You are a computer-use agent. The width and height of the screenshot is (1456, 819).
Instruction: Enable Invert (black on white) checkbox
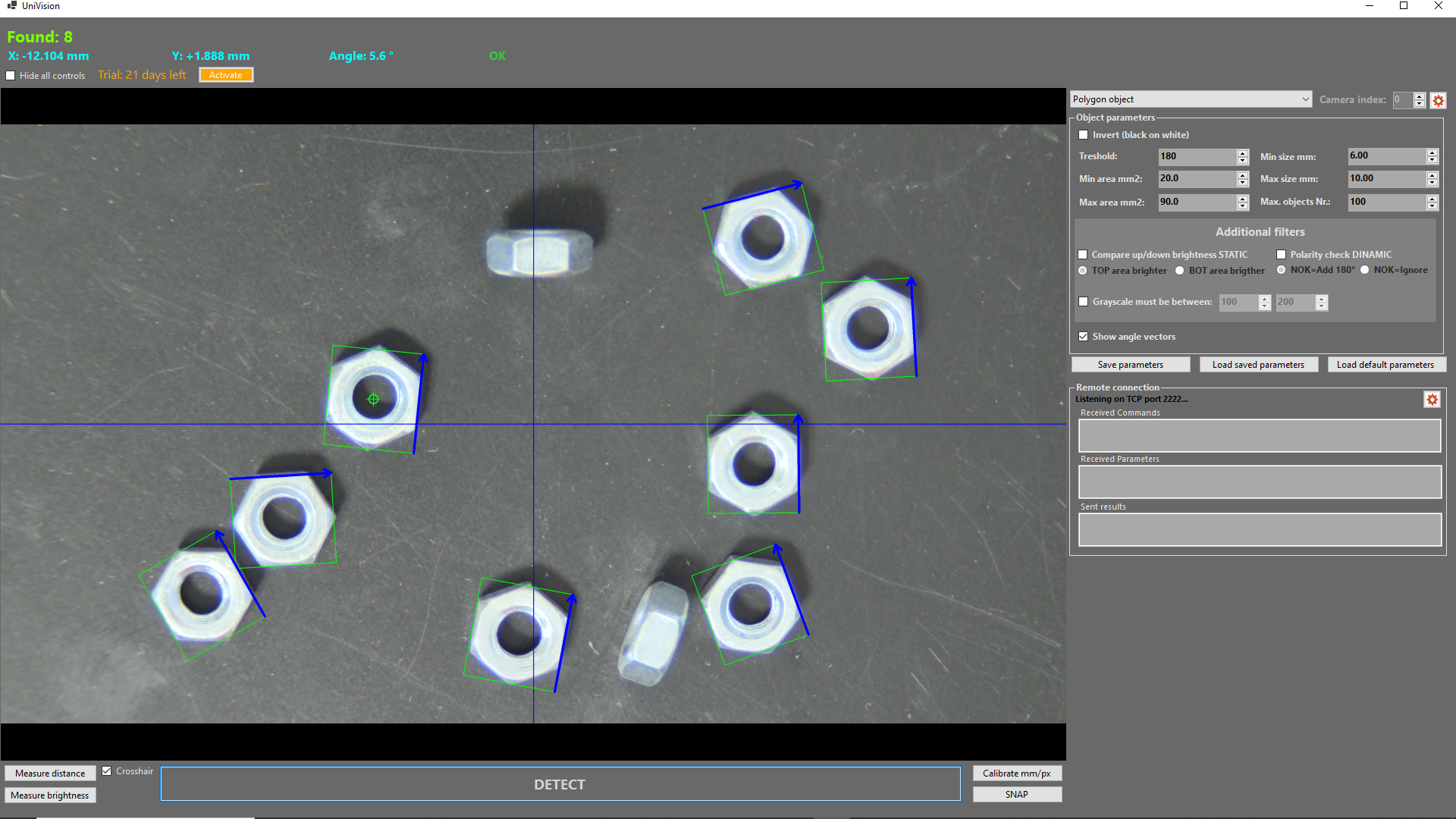point(1084,135)
